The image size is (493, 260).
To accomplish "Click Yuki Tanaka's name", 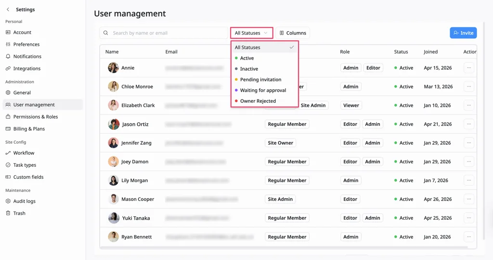I will click(136, 218).
